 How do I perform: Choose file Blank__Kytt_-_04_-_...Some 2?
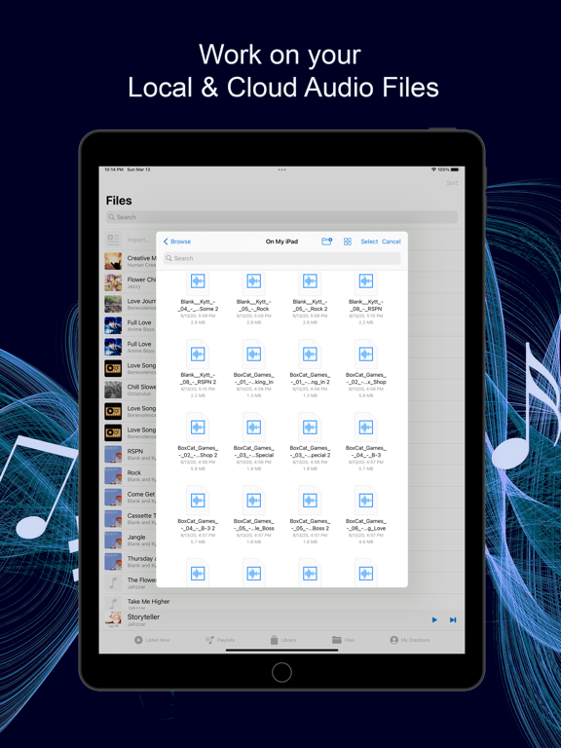point(198,298)
